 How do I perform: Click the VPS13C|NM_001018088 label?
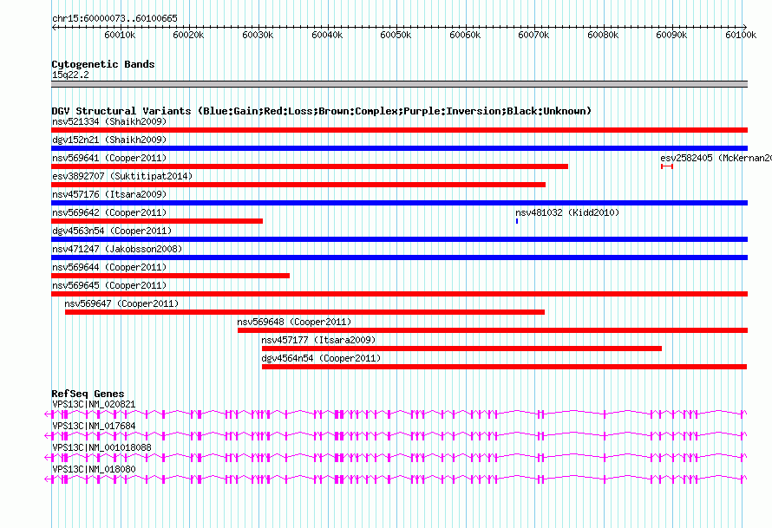coord(101,447)
